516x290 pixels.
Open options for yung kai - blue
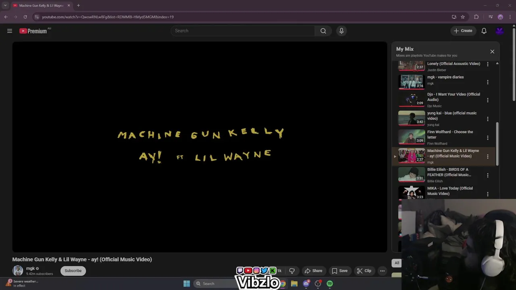click(x=487, y=119)
